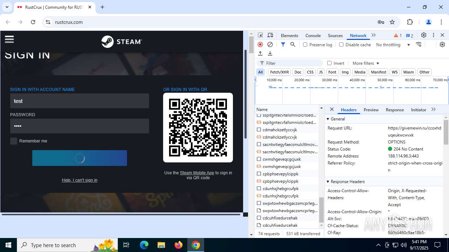Viewport: 449px width, 252px height.
Task: Expand the More filters dropdown
Action: (366, 63)
